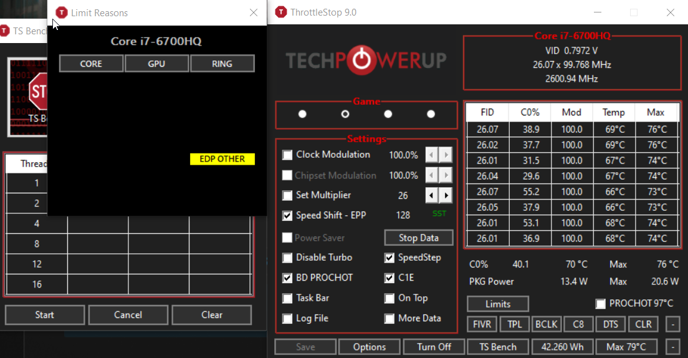Viewport: 688px width, 358px height.
Task: Click the Turn Off button
Action: click(434, 347)
